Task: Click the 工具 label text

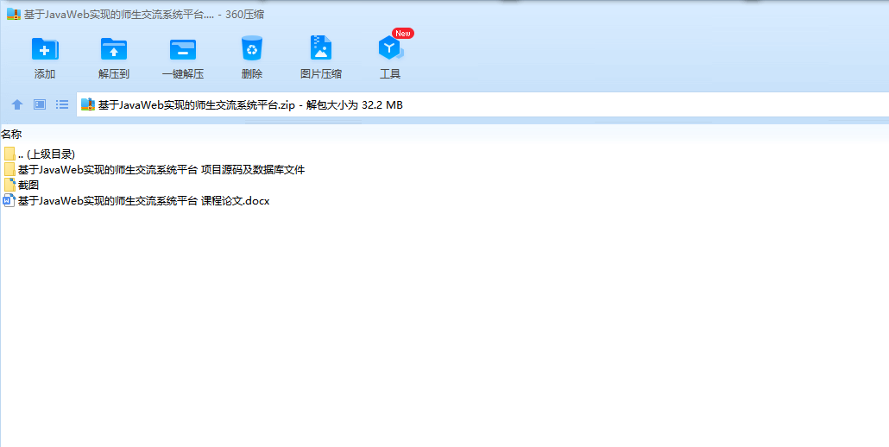Action: [x=390, y=73]
